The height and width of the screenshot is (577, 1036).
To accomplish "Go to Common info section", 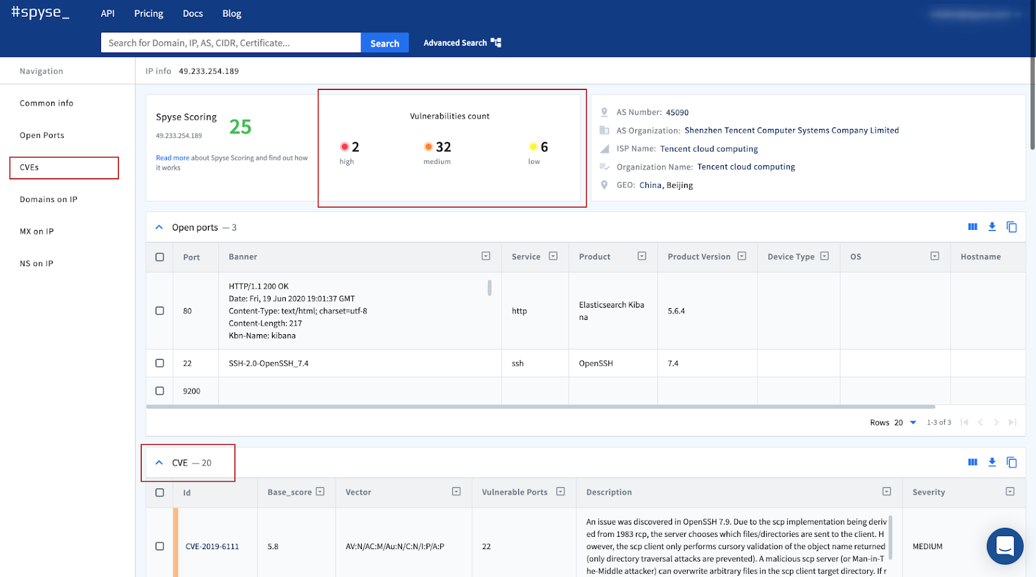I will tap(47, 103).
